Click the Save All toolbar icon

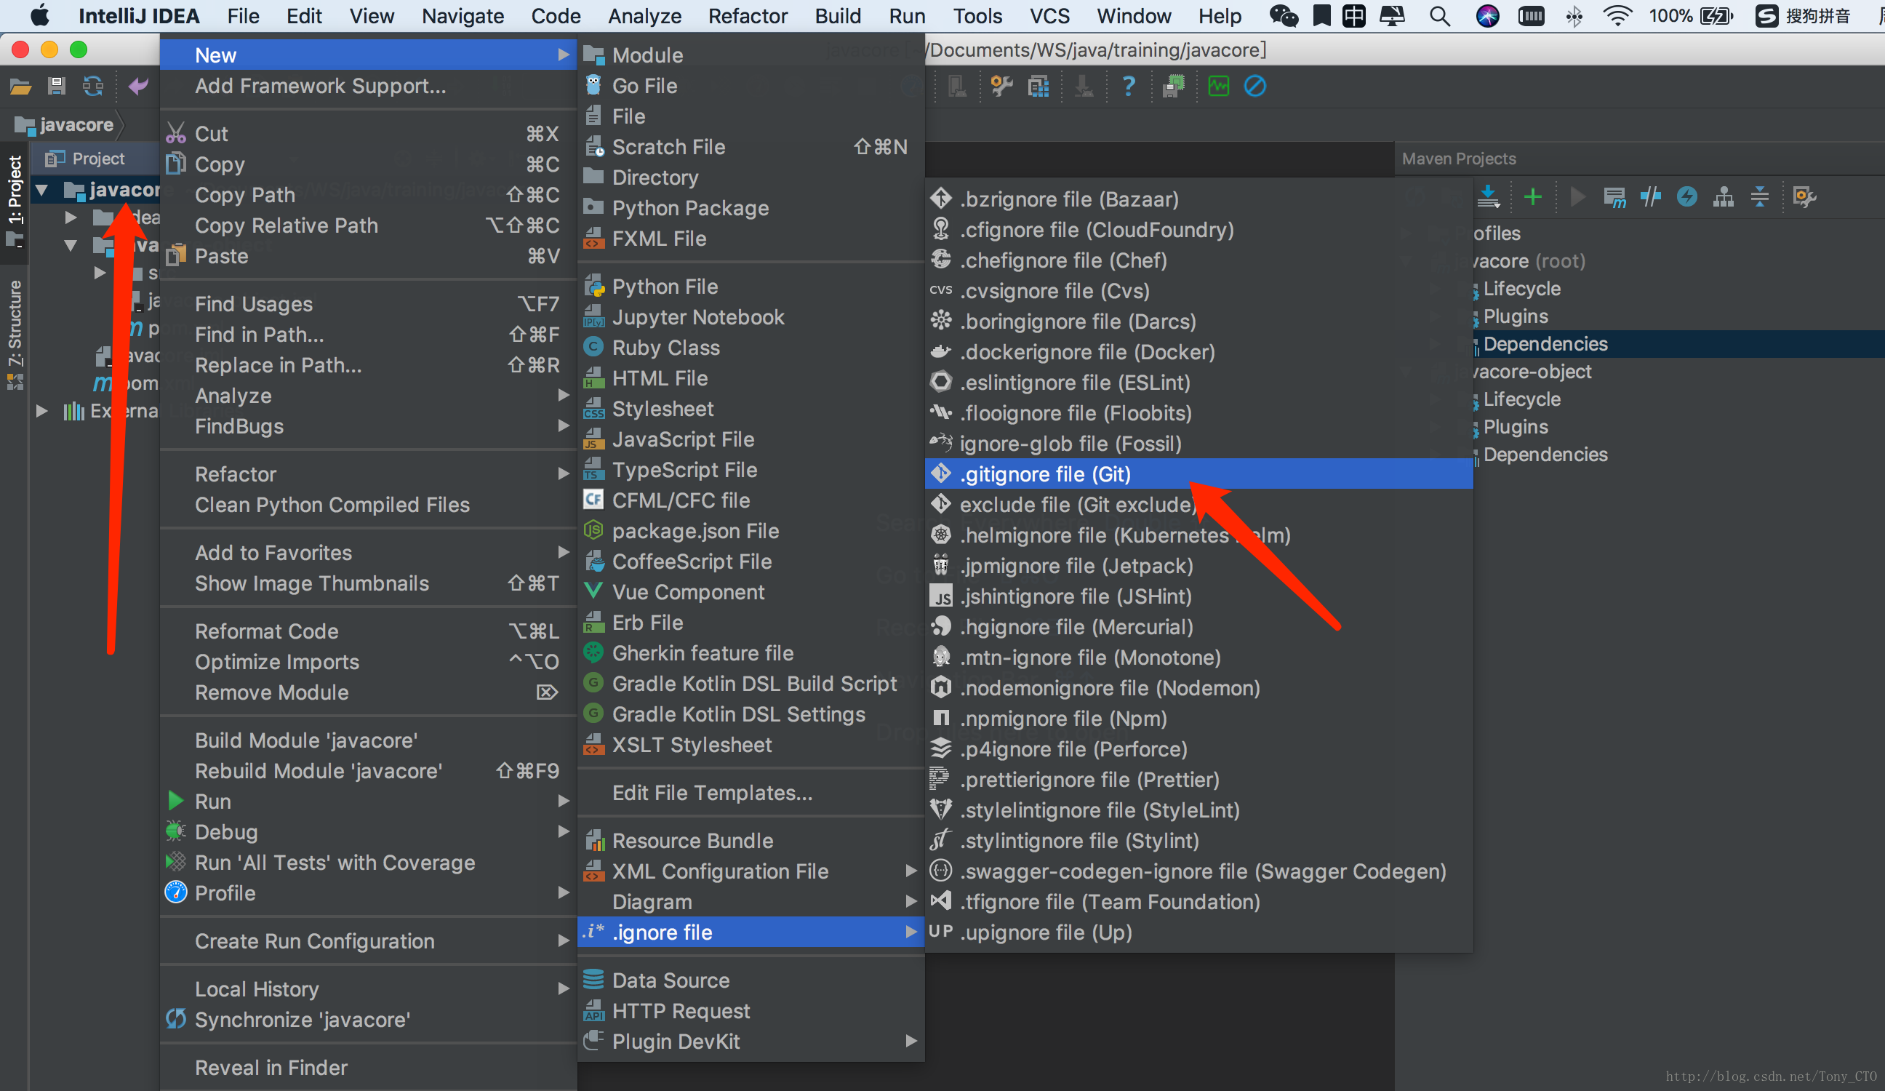[57, 87]
